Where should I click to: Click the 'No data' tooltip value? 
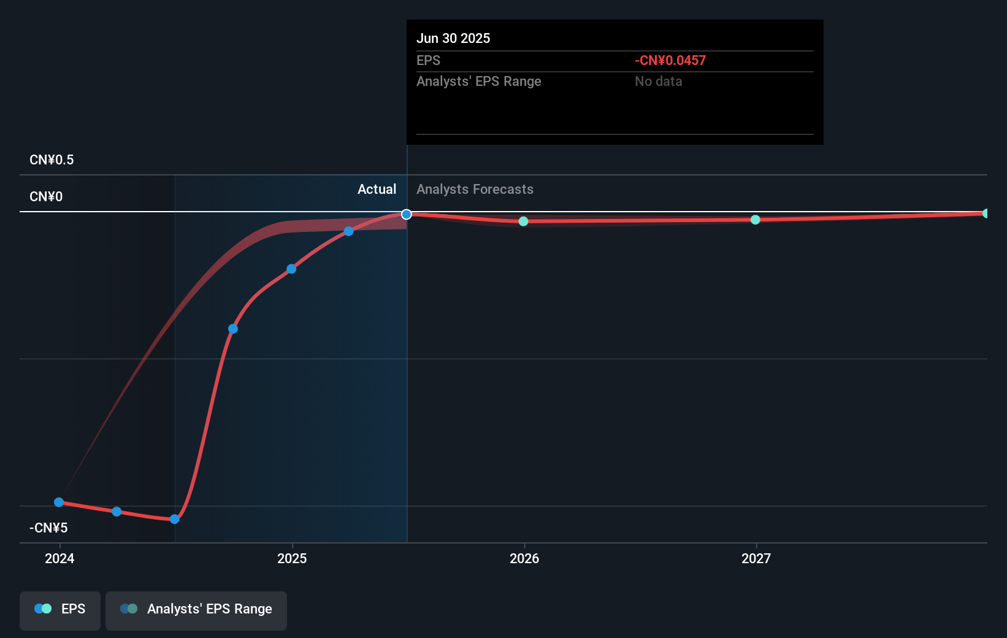click(658, 81)
